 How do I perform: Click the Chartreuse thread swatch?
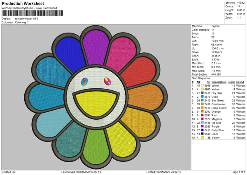(202, 104)
